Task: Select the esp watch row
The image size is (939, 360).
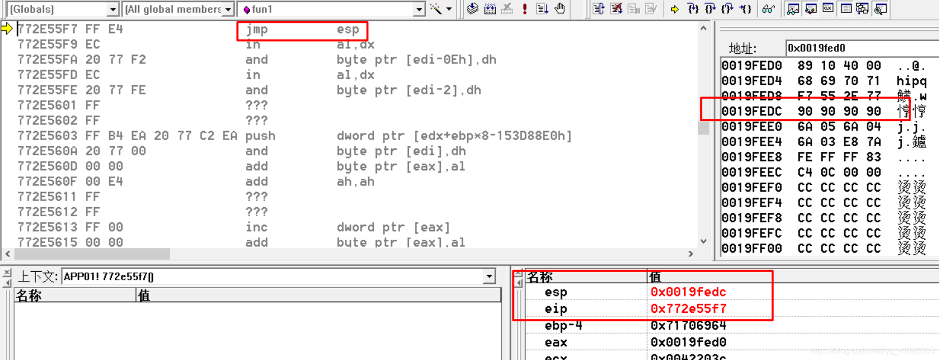Action: pos(731,292)
